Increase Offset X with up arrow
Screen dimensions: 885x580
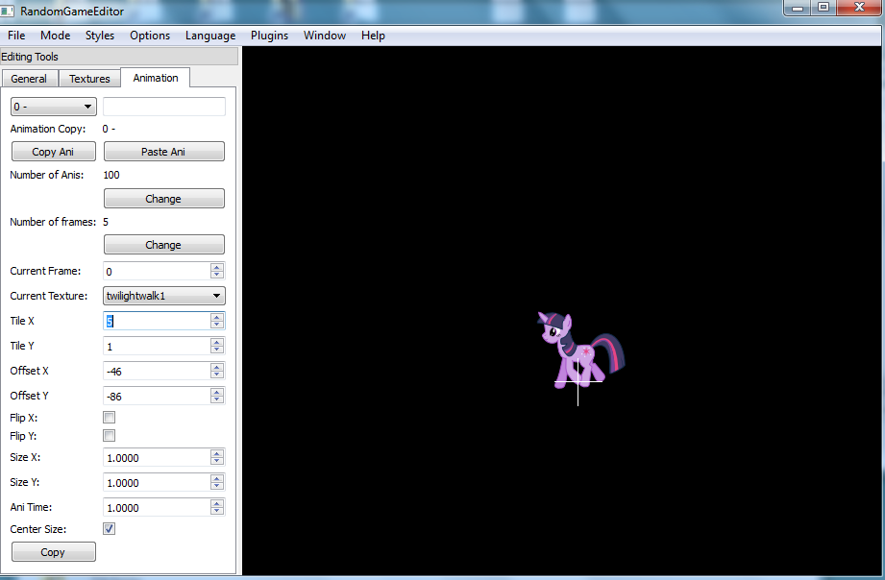click(x=217, y=367)
